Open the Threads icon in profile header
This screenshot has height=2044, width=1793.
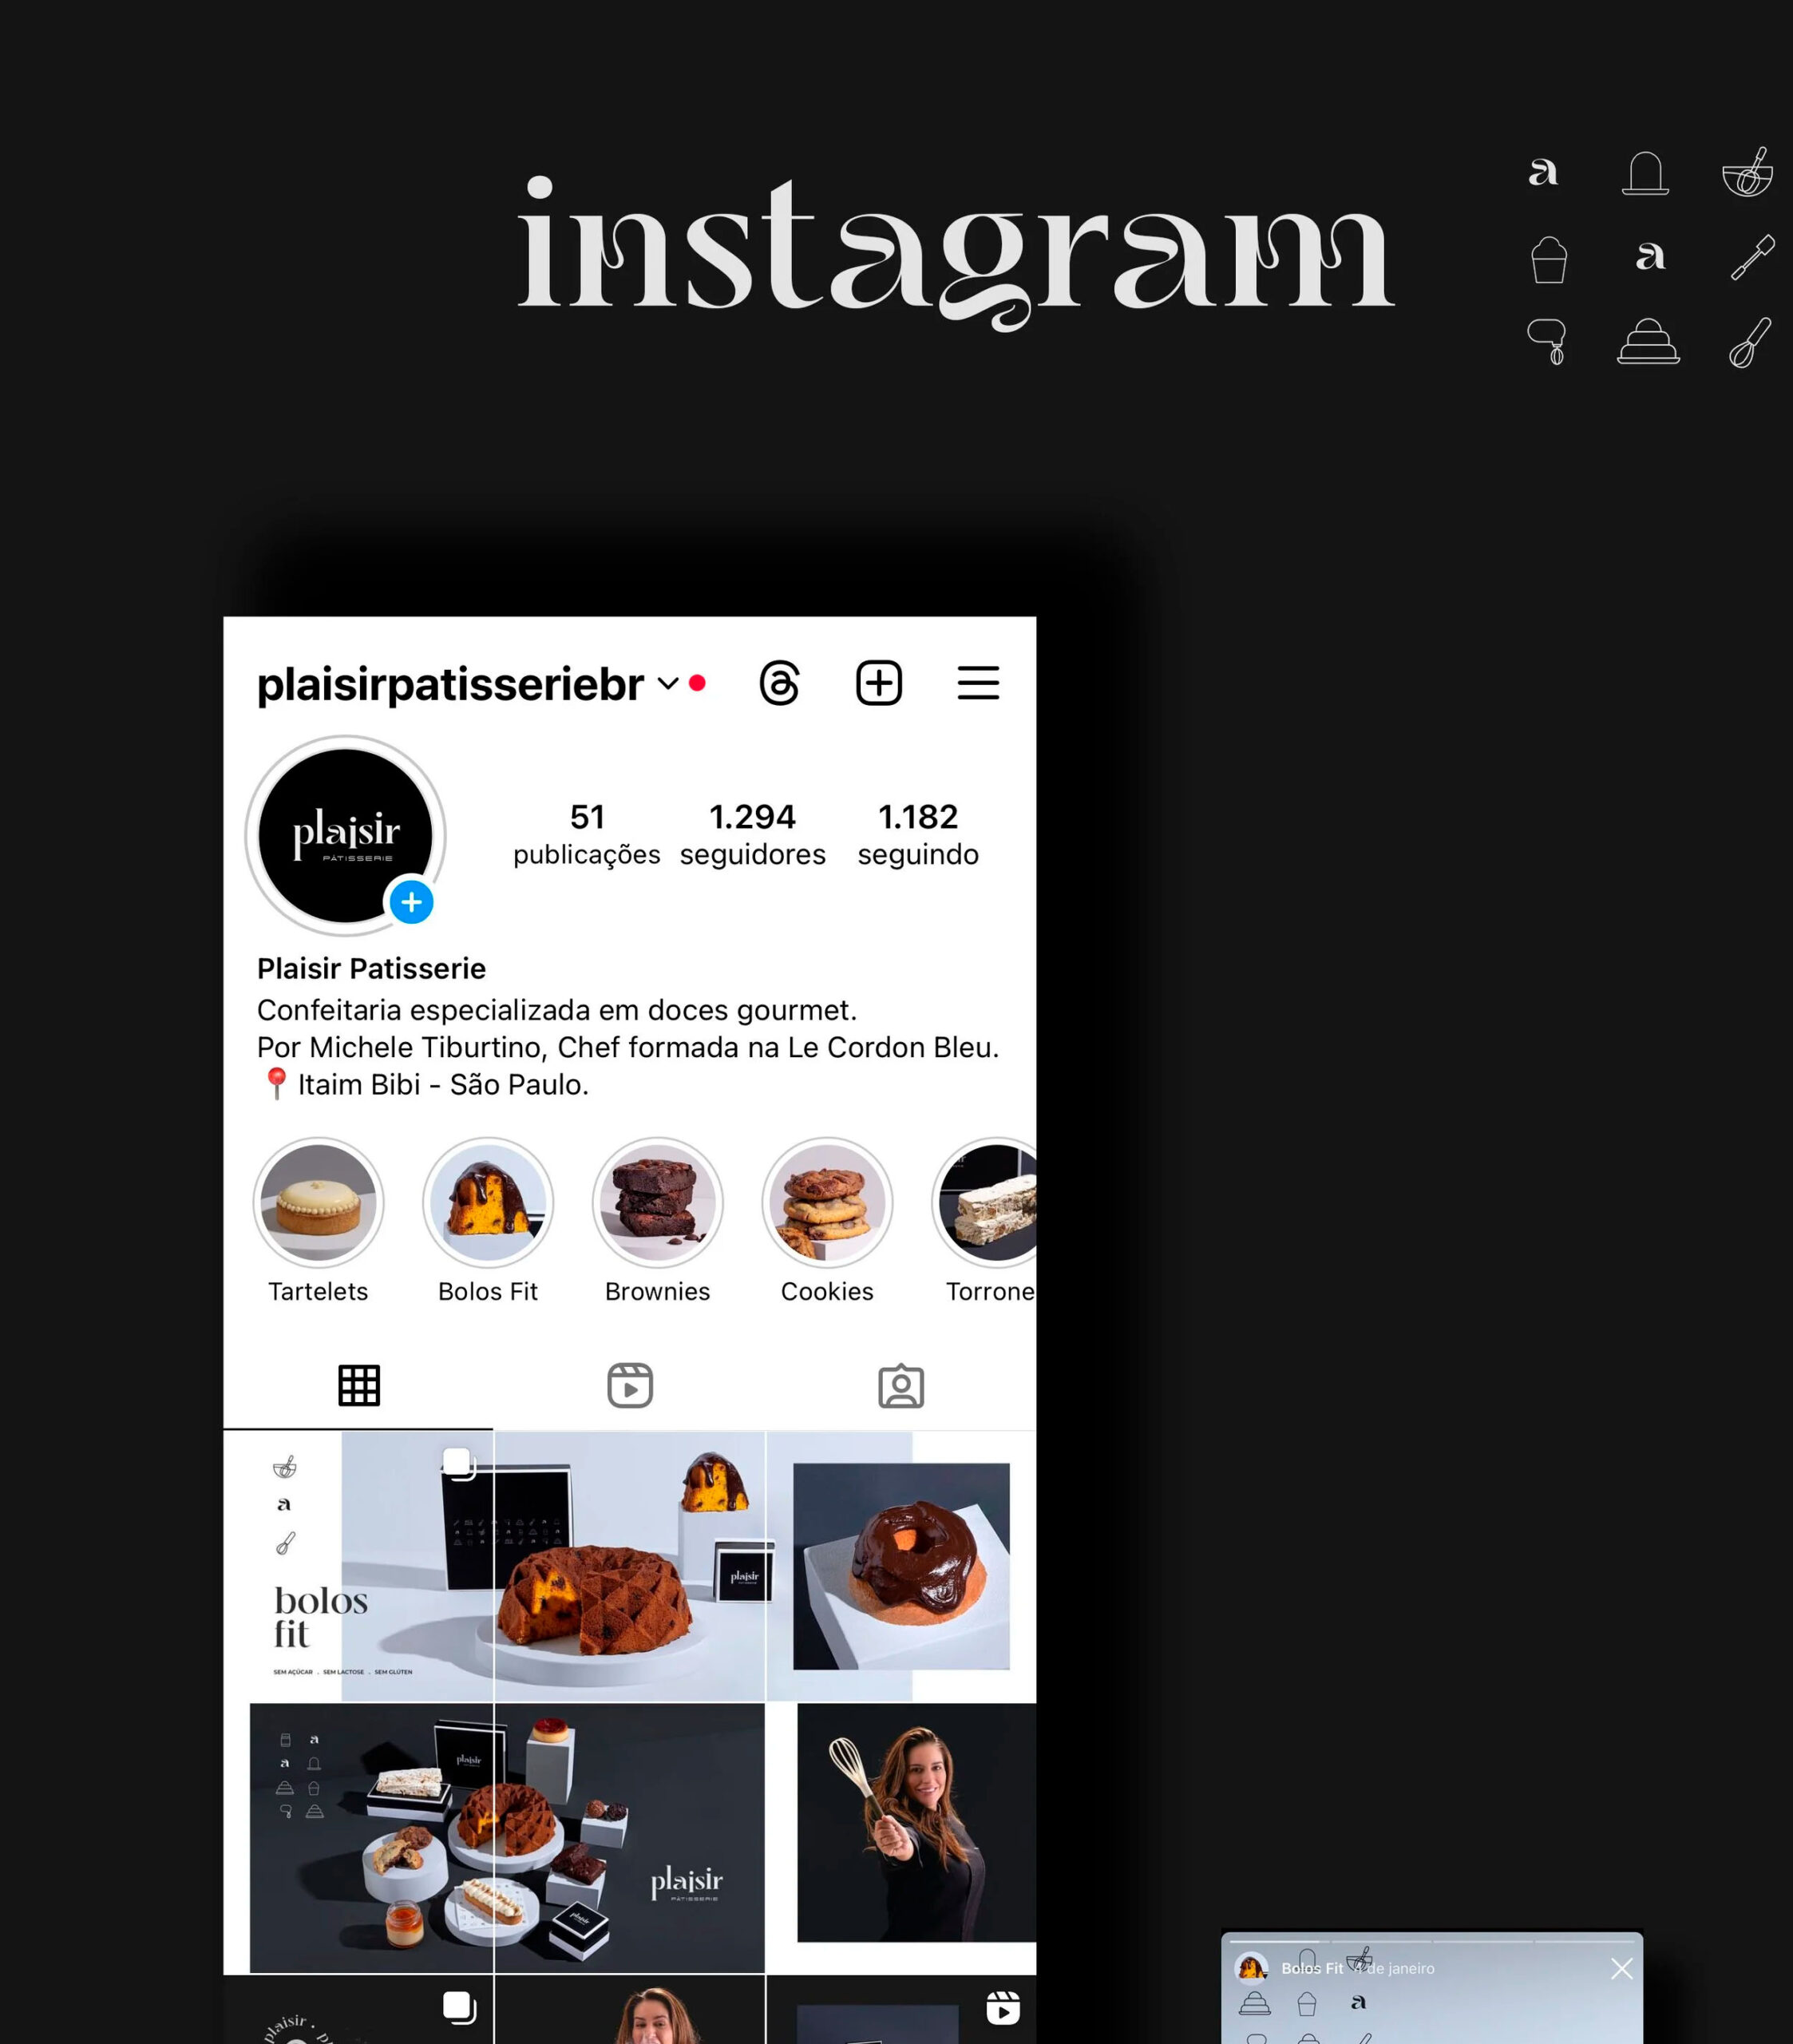(x=779, y=683)
